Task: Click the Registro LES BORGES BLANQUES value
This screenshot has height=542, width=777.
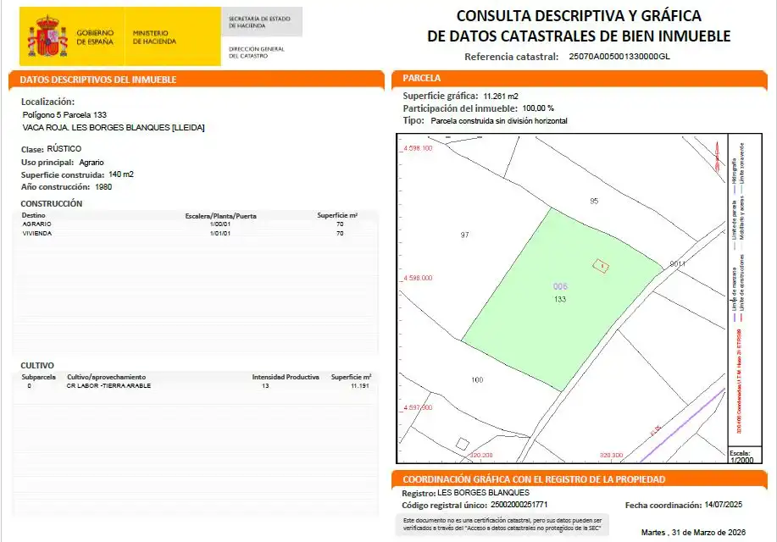Action: point(483,493)
